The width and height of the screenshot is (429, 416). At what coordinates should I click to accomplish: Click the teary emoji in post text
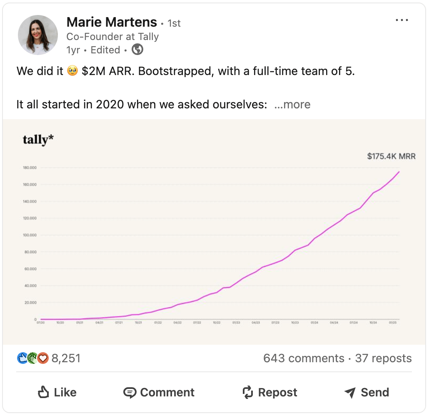click(x=72, y=71)
